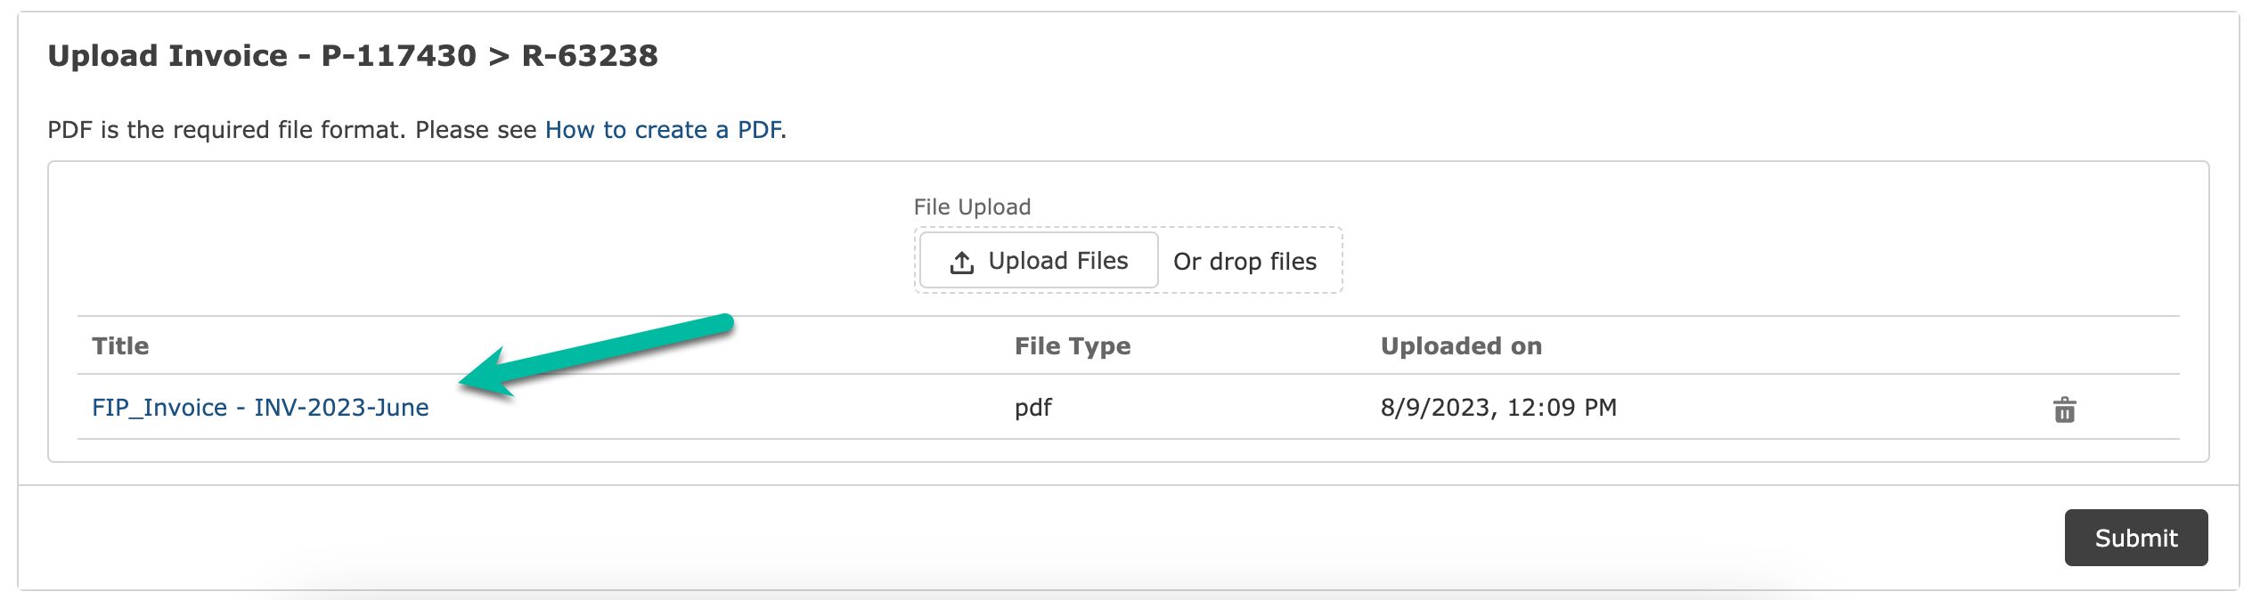Click the 'PDF is the required file format' text

tap(226, 130)
